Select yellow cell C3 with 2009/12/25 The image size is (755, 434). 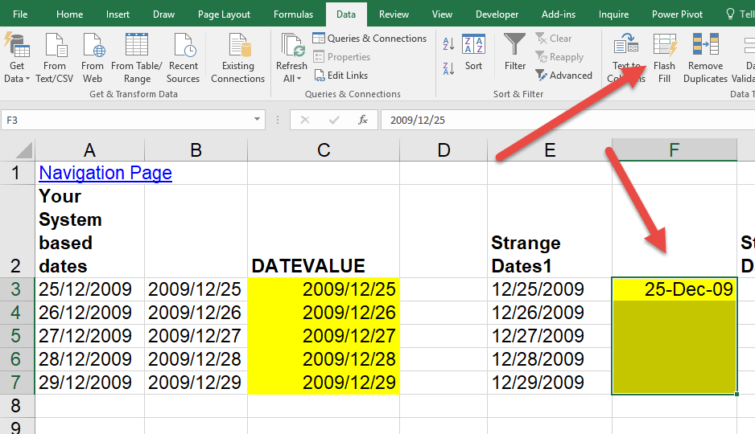[324, 289]
